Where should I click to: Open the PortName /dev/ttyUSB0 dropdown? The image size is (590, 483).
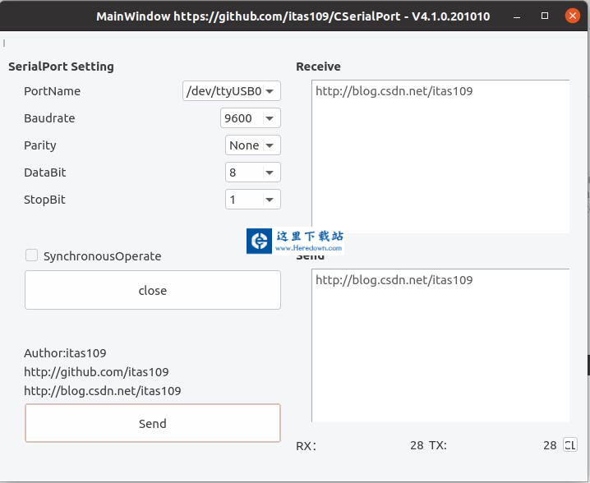tap(231, 91)
